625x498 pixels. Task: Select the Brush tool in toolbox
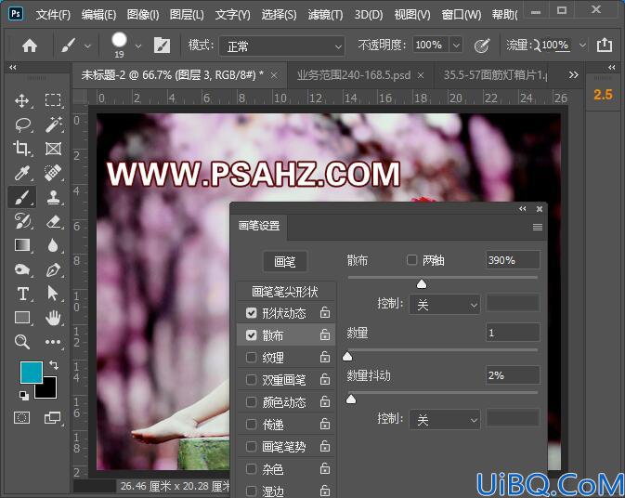22,197
